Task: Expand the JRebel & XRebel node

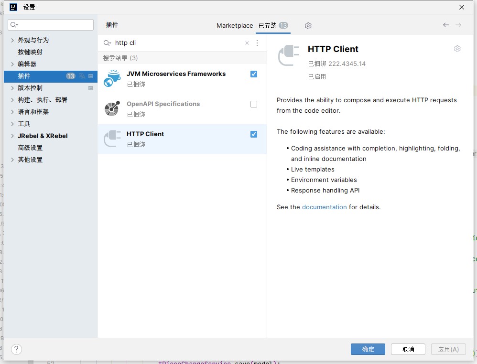Action: [12, 136]
